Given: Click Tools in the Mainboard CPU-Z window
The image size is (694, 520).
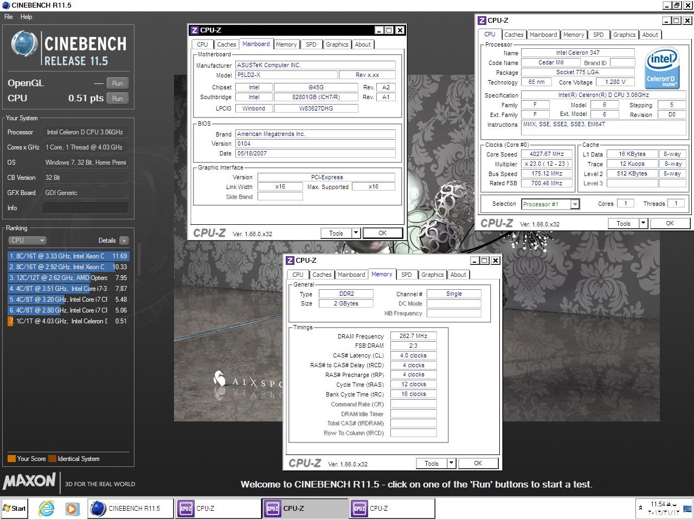Looking at the screenshot, I should pos(336,233).
